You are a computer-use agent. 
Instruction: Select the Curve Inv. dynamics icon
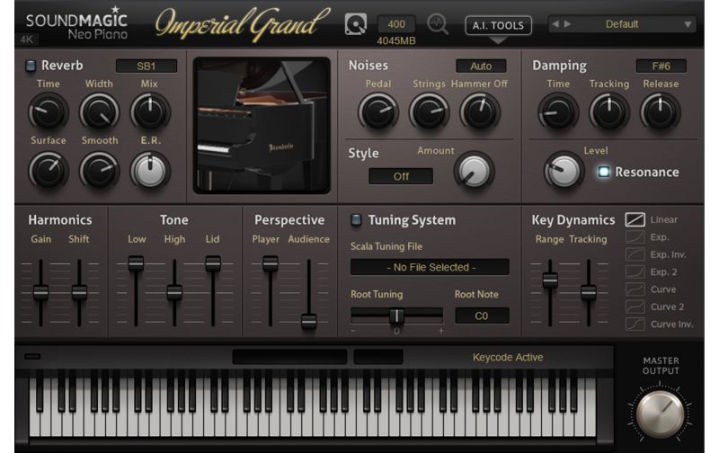click(635, 324)
